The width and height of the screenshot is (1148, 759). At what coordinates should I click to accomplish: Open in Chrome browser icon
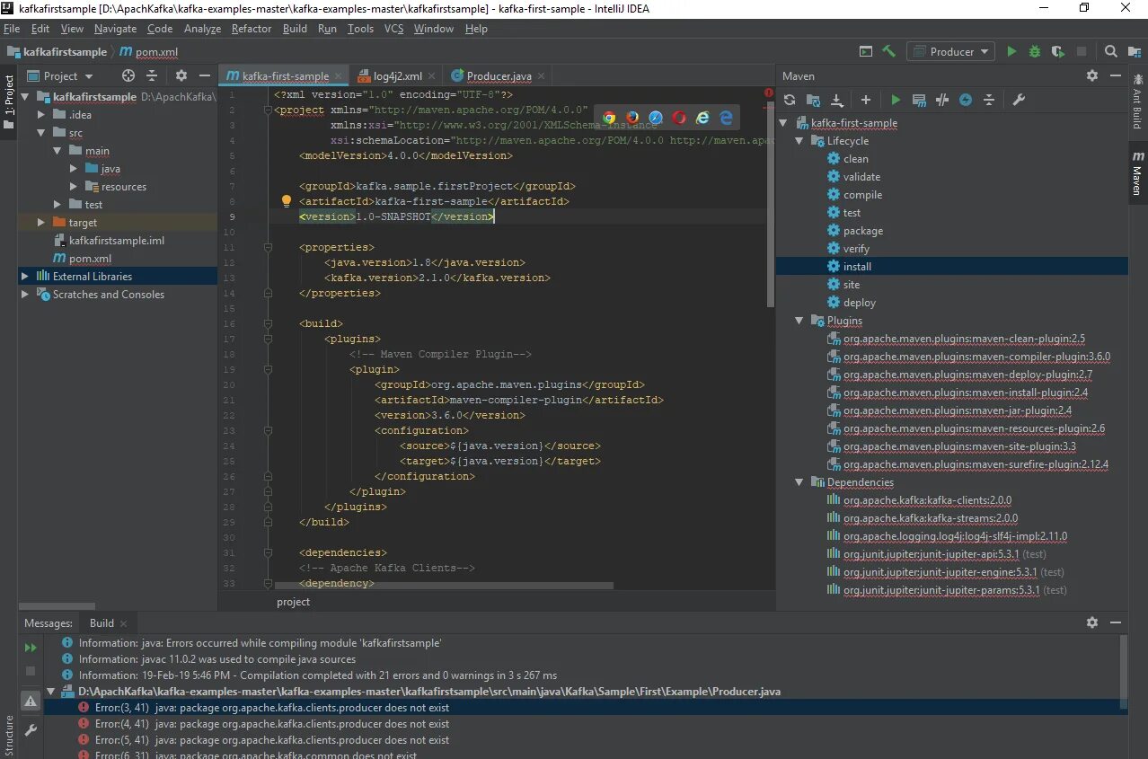point(609,118)
